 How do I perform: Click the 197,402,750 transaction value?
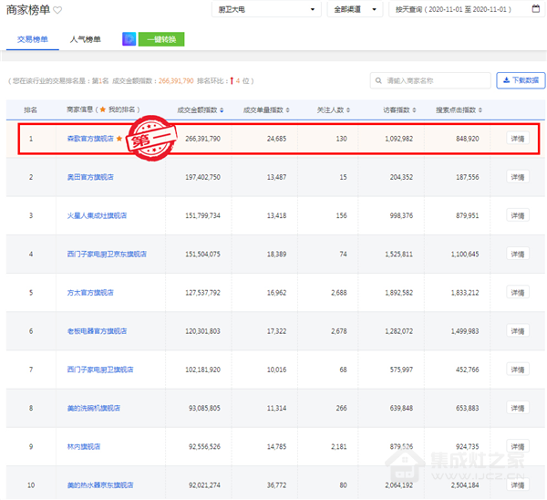[x=202, y=177]
